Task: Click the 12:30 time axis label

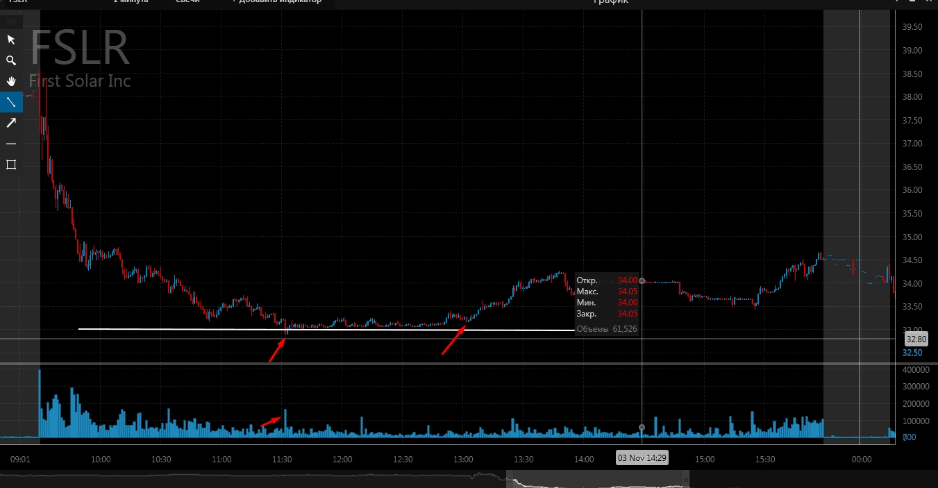Action: (403, 460)
